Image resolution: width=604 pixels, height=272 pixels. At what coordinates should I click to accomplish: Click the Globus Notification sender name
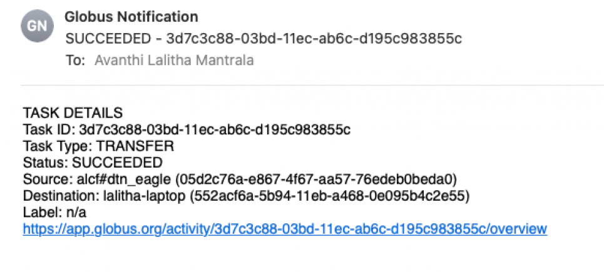131,17
